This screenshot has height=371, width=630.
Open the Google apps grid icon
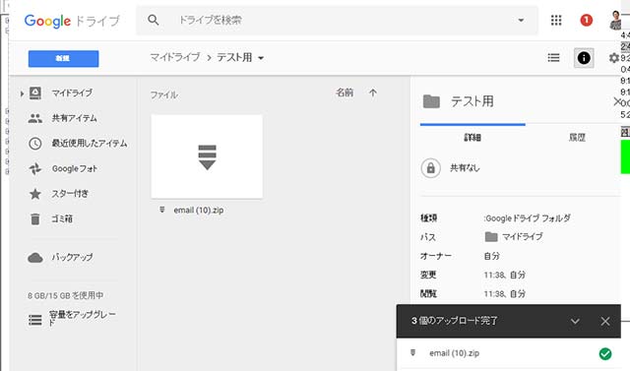pos(556,20)
